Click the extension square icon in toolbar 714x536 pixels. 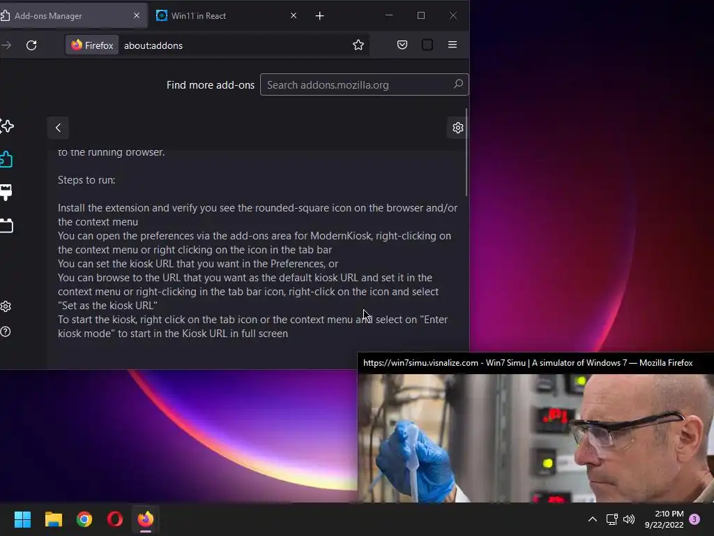427,45
